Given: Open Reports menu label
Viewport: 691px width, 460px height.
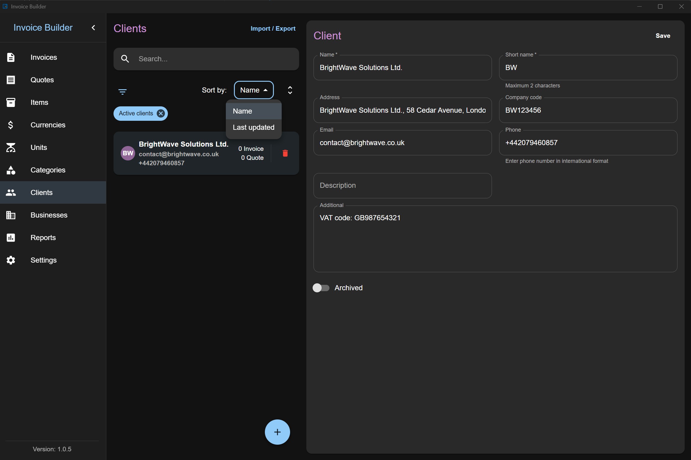Looking at the screenshot, I should click(43, 238).
